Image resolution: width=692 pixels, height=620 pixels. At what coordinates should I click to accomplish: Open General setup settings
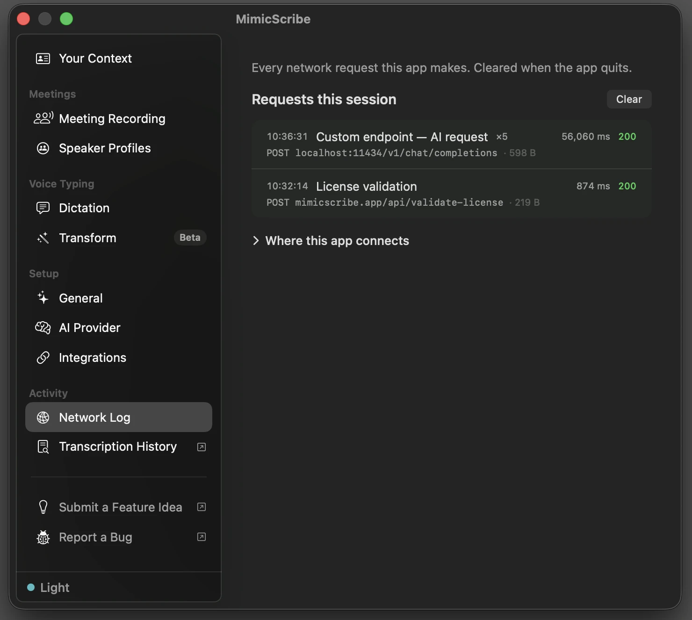119,298
